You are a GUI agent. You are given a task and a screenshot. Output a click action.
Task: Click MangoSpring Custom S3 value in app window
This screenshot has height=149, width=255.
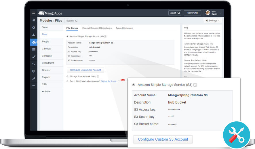(101, 43)
